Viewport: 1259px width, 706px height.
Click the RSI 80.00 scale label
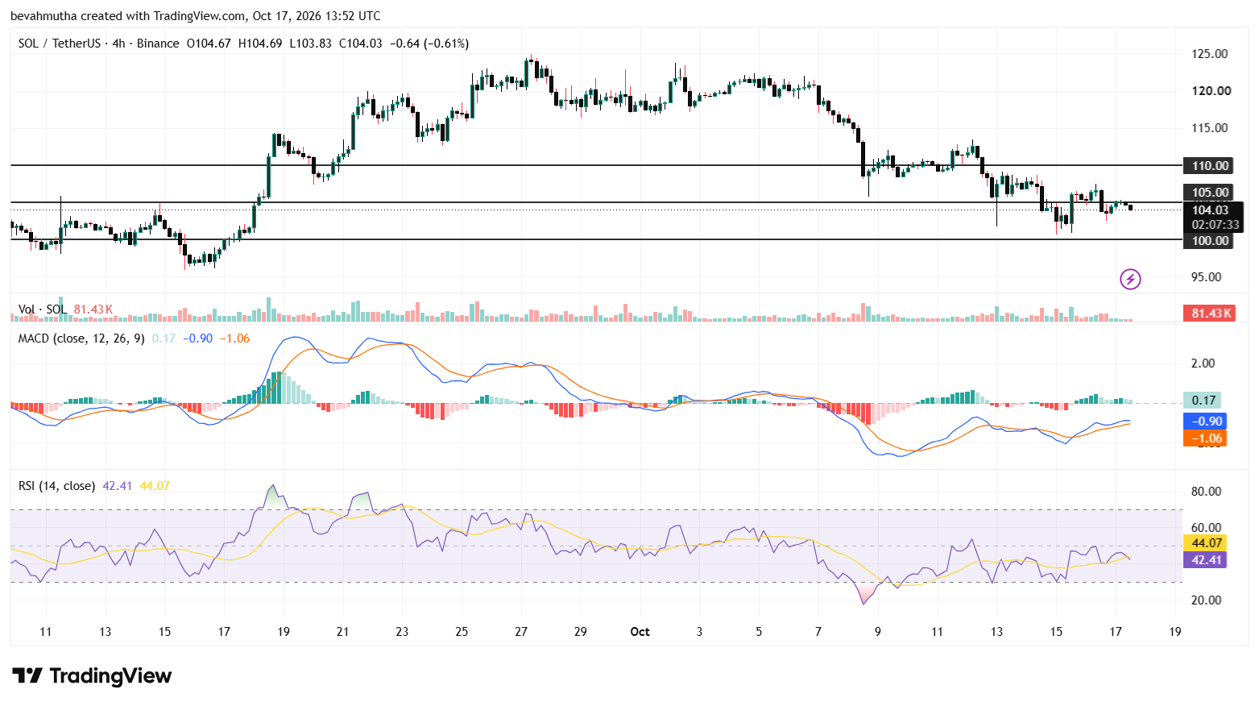pos(1207,492)
